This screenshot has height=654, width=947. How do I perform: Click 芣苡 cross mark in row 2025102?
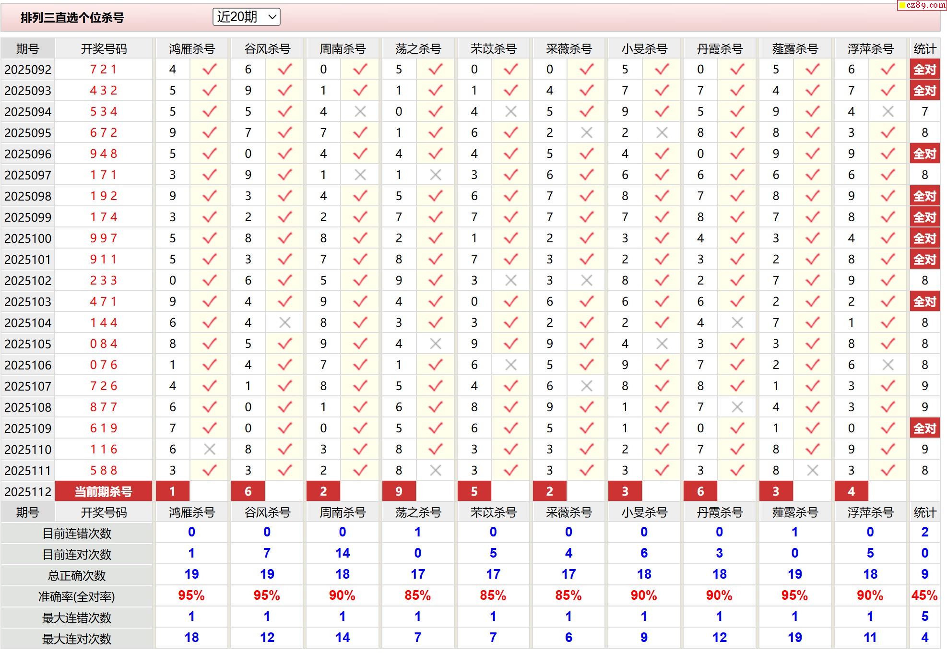(510, 281)
